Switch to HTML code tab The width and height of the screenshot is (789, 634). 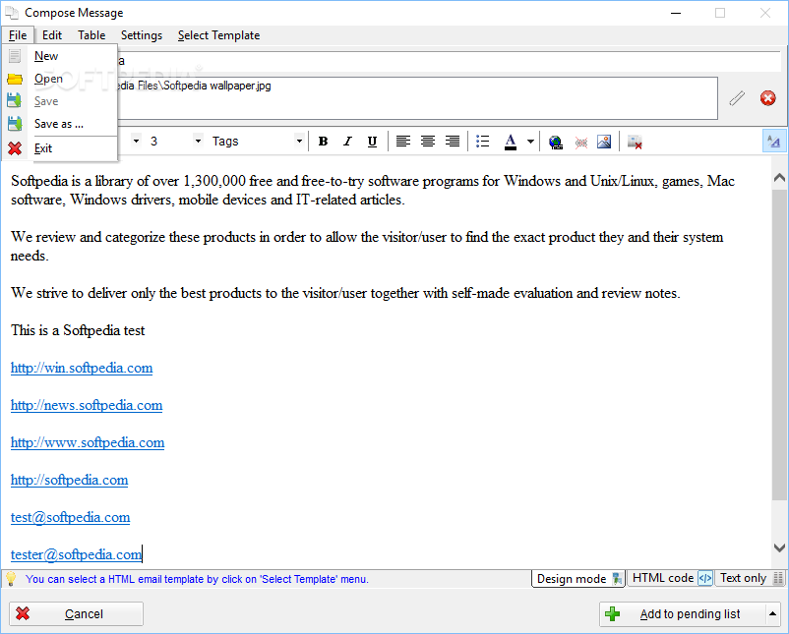(671, 578)
